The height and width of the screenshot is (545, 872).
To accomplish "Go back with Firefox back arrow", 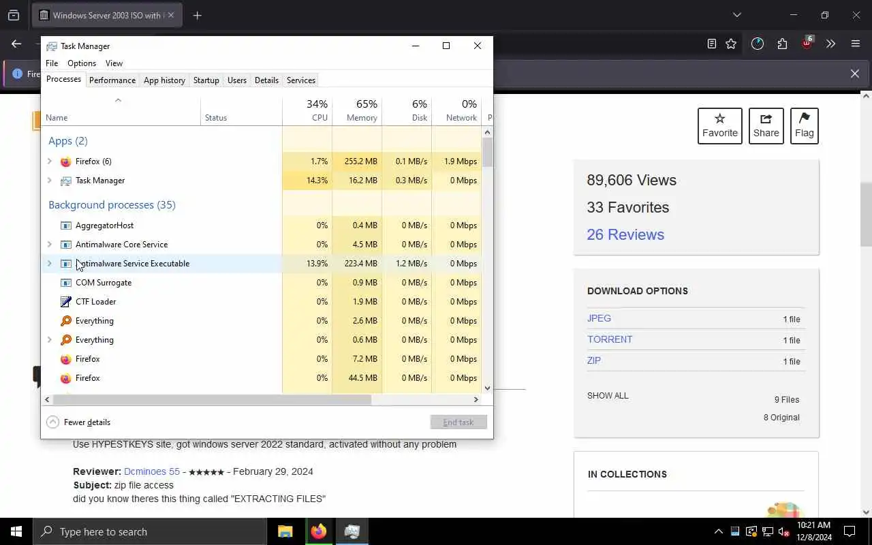I will (x=16, y=44).
